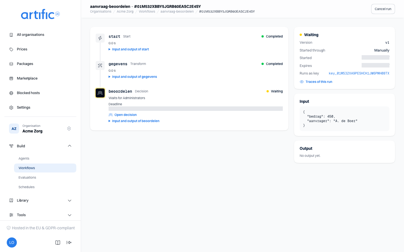
Task: Click the AZ organisation avatar
Action: [14, 129]
